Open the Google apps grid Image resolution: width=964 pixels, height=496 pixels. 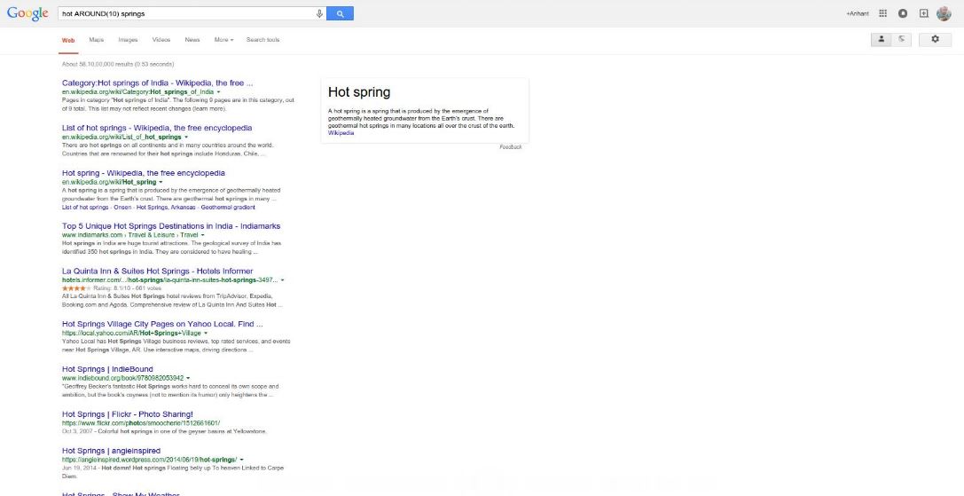point(882,13)
